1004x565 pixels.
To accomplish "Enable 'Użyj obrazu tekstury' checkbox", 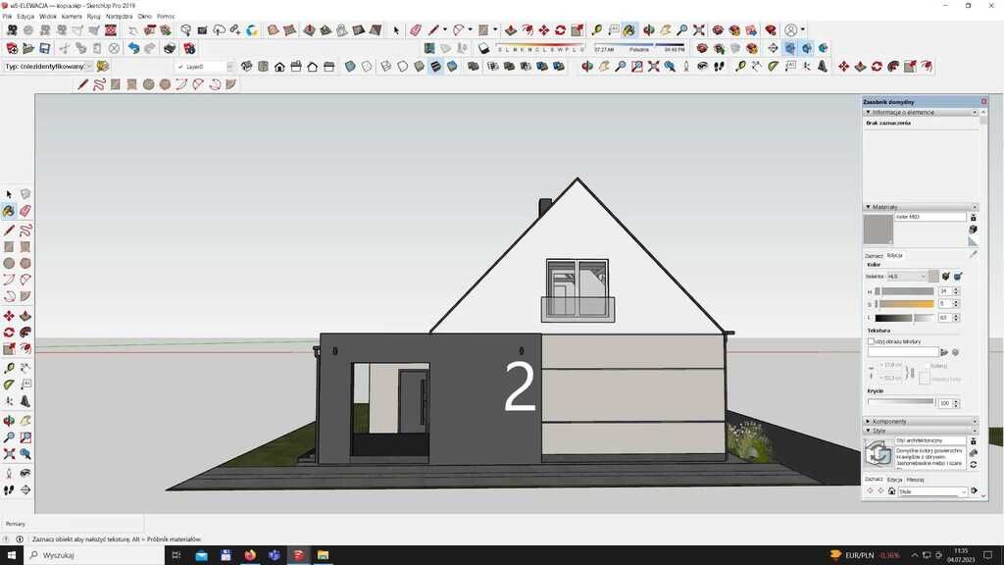I will [871, 341].
